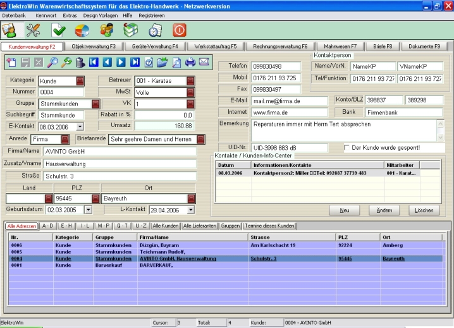Switch to Rechnungsverwaltung F6 tab
Viewport: 454px width, 328px height.
point(280,46)
